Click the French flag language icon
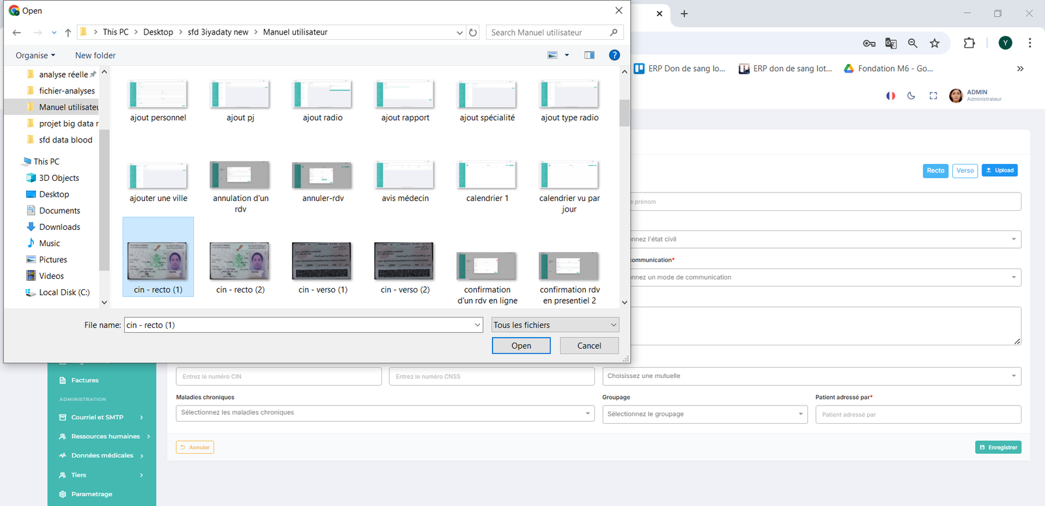 click(x=890, y=96)
